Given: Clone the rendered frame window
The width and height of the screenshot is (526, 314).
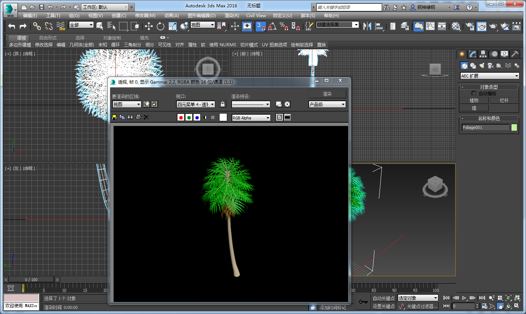Looking at the screenshot, I should [x=130, y=117].
